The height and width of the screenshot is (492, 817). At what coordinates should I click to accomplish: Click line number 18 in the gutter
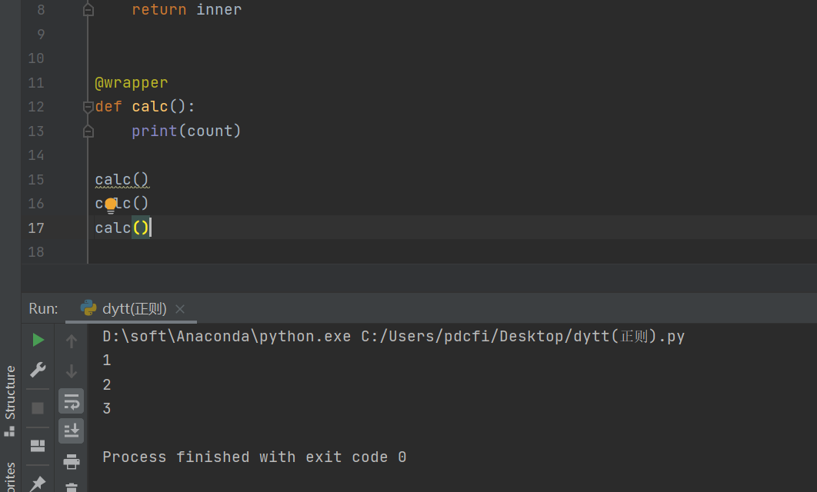tap(36, 252)
